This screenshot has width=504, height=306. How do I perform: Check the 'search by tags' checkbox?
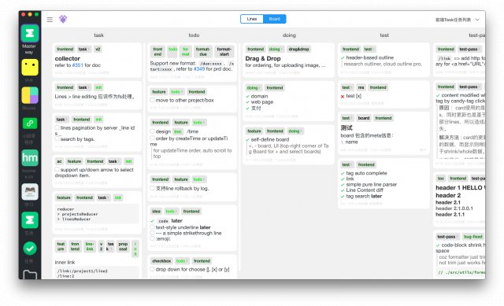click(57, 138)
